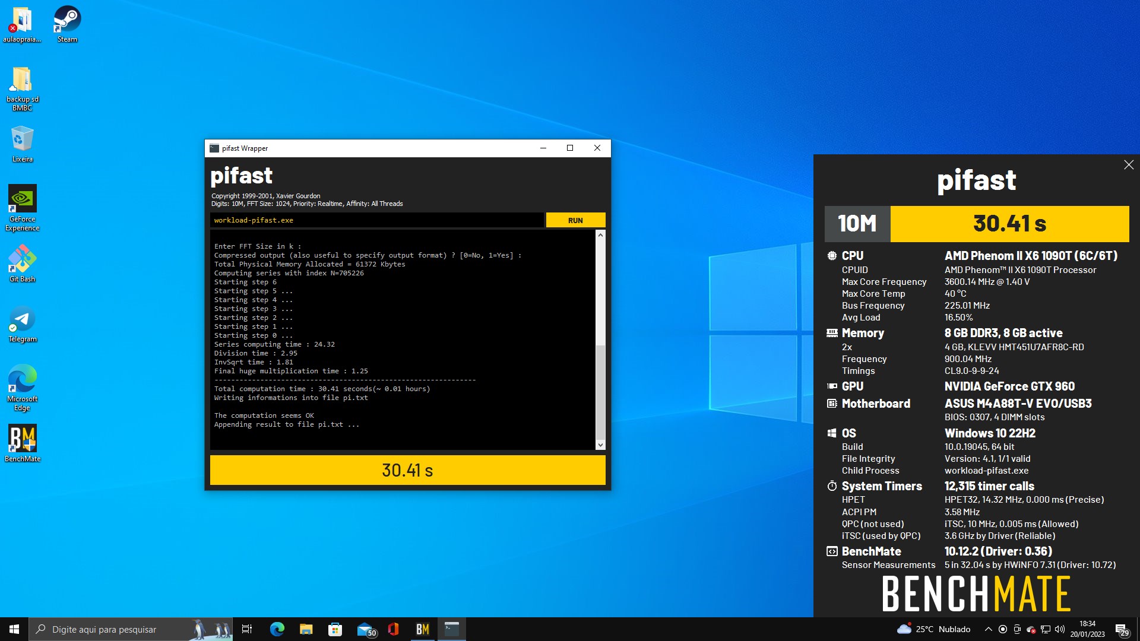
Task: Click the yellow 30.41 s score in BenchMate panel
Action: pos(1009,224)
